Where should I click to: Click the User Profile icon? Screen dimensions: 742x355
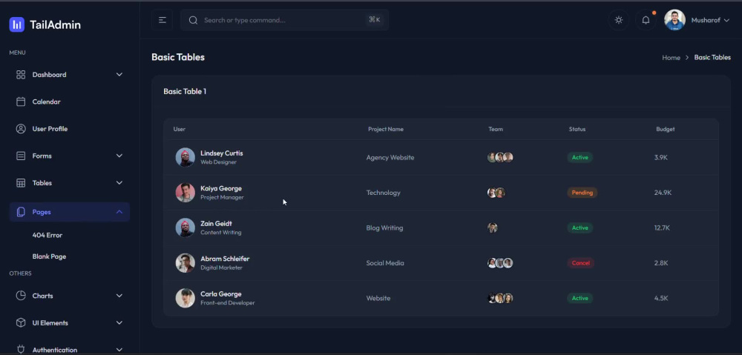click(x=21, y=128)
